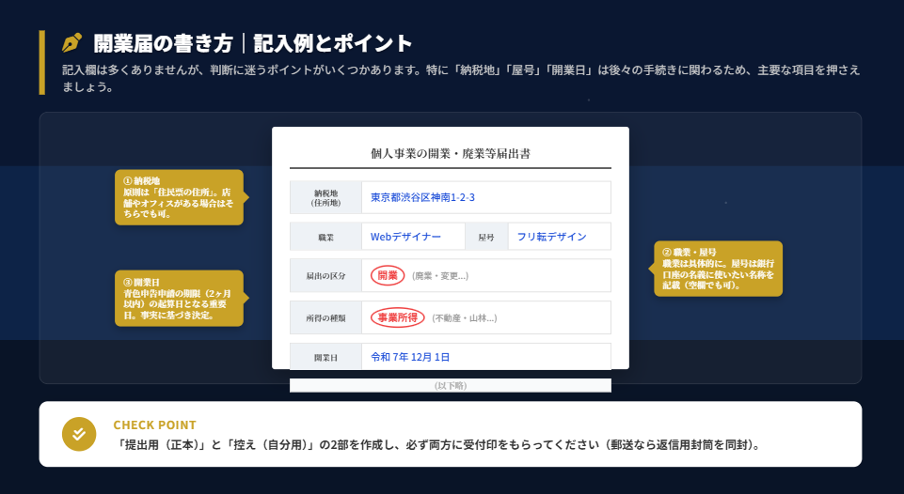Click the 納税地(住所地) label cell

(x=325, y=197)
